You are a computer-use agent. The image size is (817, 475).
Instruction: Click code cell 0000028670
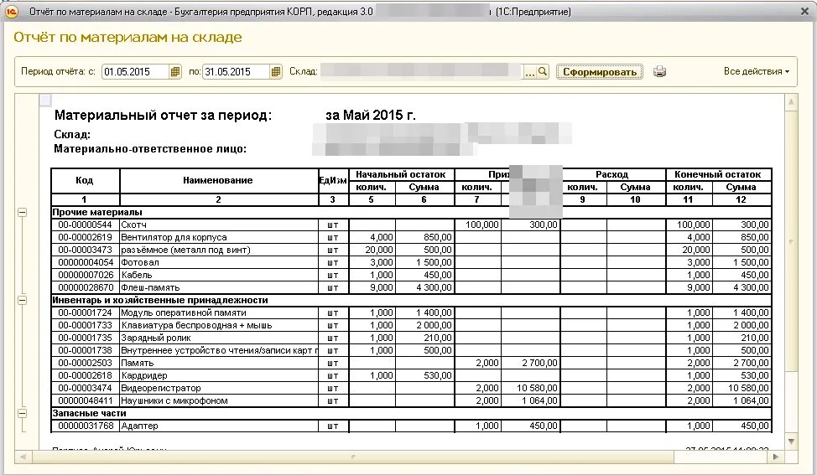click(x=86, y=287)
